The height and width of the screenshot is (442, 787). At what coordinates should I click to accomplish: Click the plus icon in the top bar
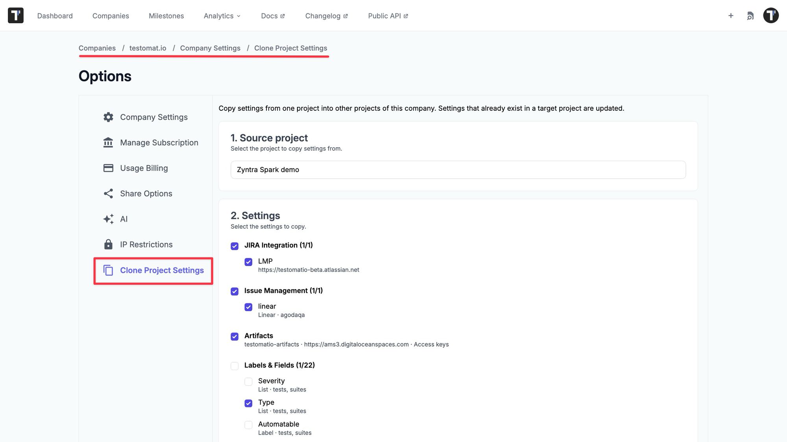point(731,16)
